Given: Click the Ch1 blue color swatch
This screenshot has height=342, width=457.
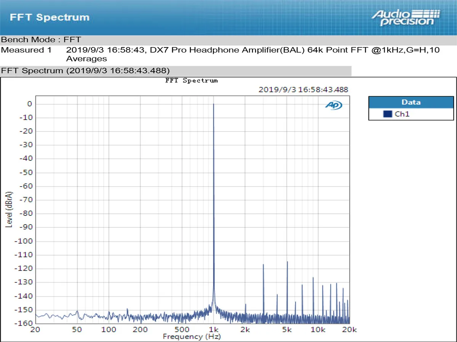Looking at the screenshot, I should [x=388, y=114].
